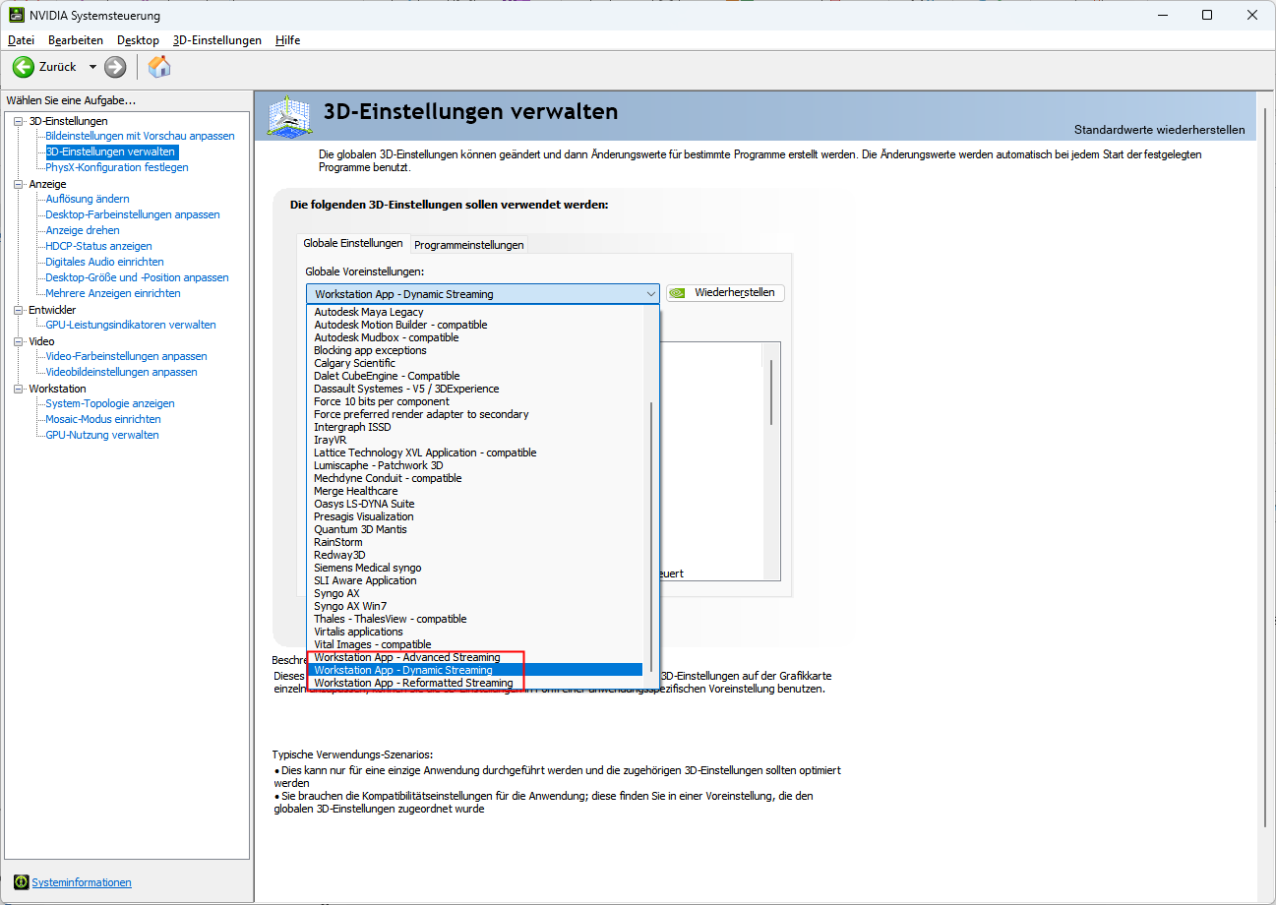The height and width of the screenshot is (905, 1276).
Task: Select Autodesk Mudbox - compatible preset
Action: click(474, 337)
